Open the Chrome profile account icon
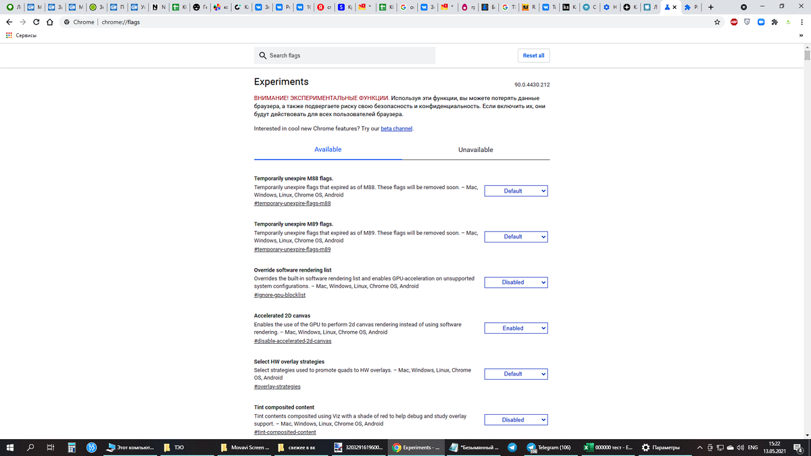 coord(787,22)
